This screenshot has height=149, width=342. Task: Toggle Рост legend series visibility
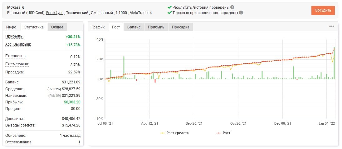click(x=223, y=133)
